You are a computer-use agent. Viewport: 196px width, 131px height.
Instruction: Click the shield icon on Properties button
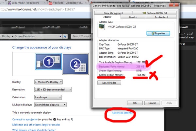coord(153,33)
